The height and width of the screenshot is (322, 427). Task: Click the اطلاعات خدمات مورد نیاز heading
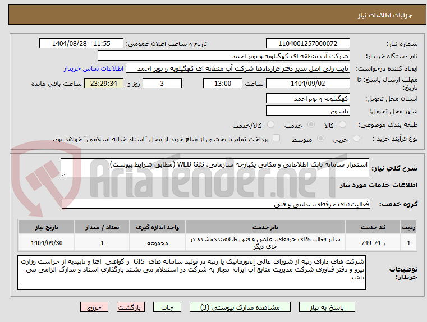tap(379, 185)
